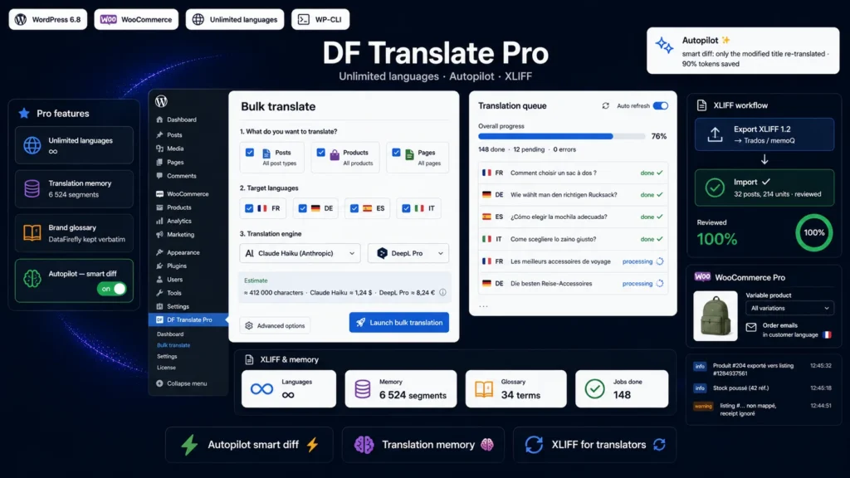Open the Claude Haiku (Anthropic) engine dropdown
The image size is (850, 478).
(x=300, y=253)
